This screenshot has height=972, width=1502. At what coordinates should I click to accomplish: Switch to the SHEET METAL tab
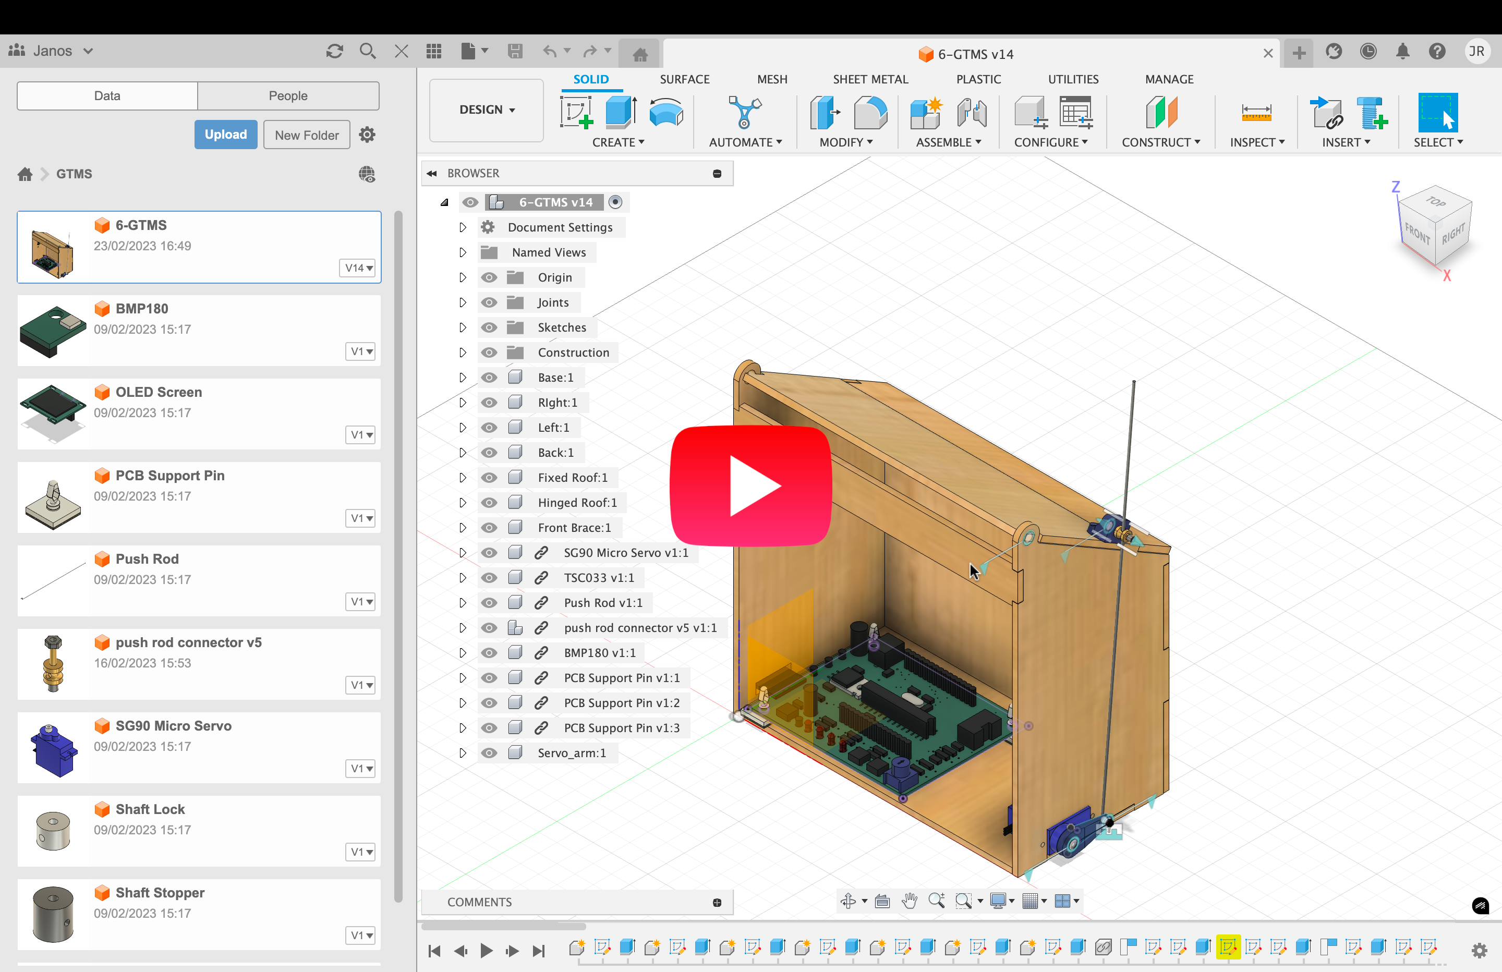(870, 79)
